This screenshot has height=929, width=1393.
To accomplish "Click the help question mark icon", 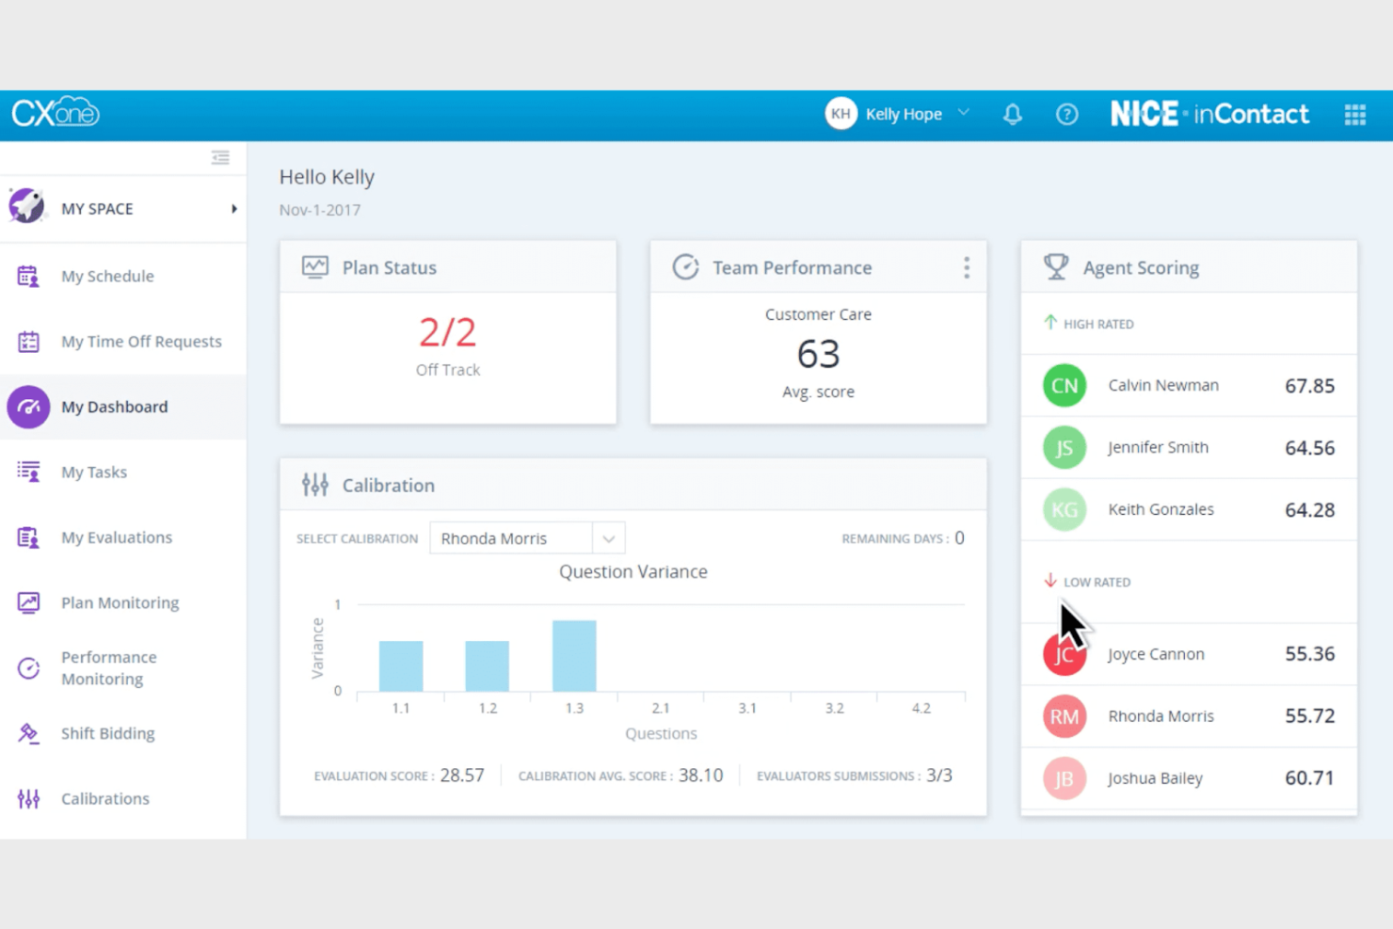I will (1066, 114).
